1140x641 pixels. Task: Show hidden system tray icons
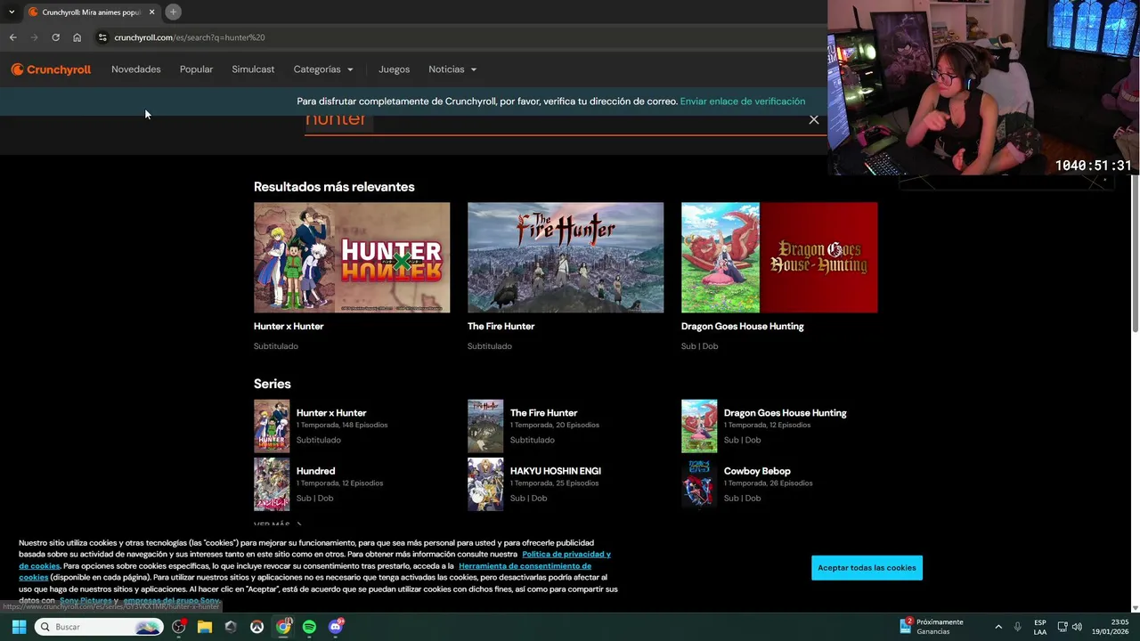(x=998, y=627)
